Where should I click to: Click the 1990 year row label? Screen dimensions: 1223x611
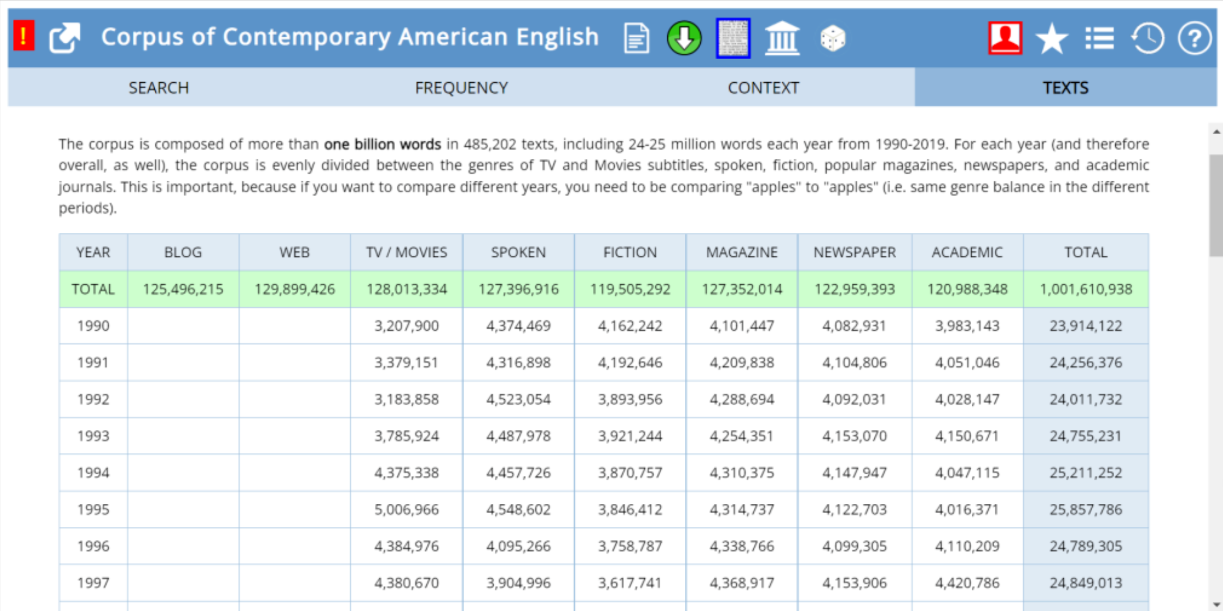coord(93,326)
